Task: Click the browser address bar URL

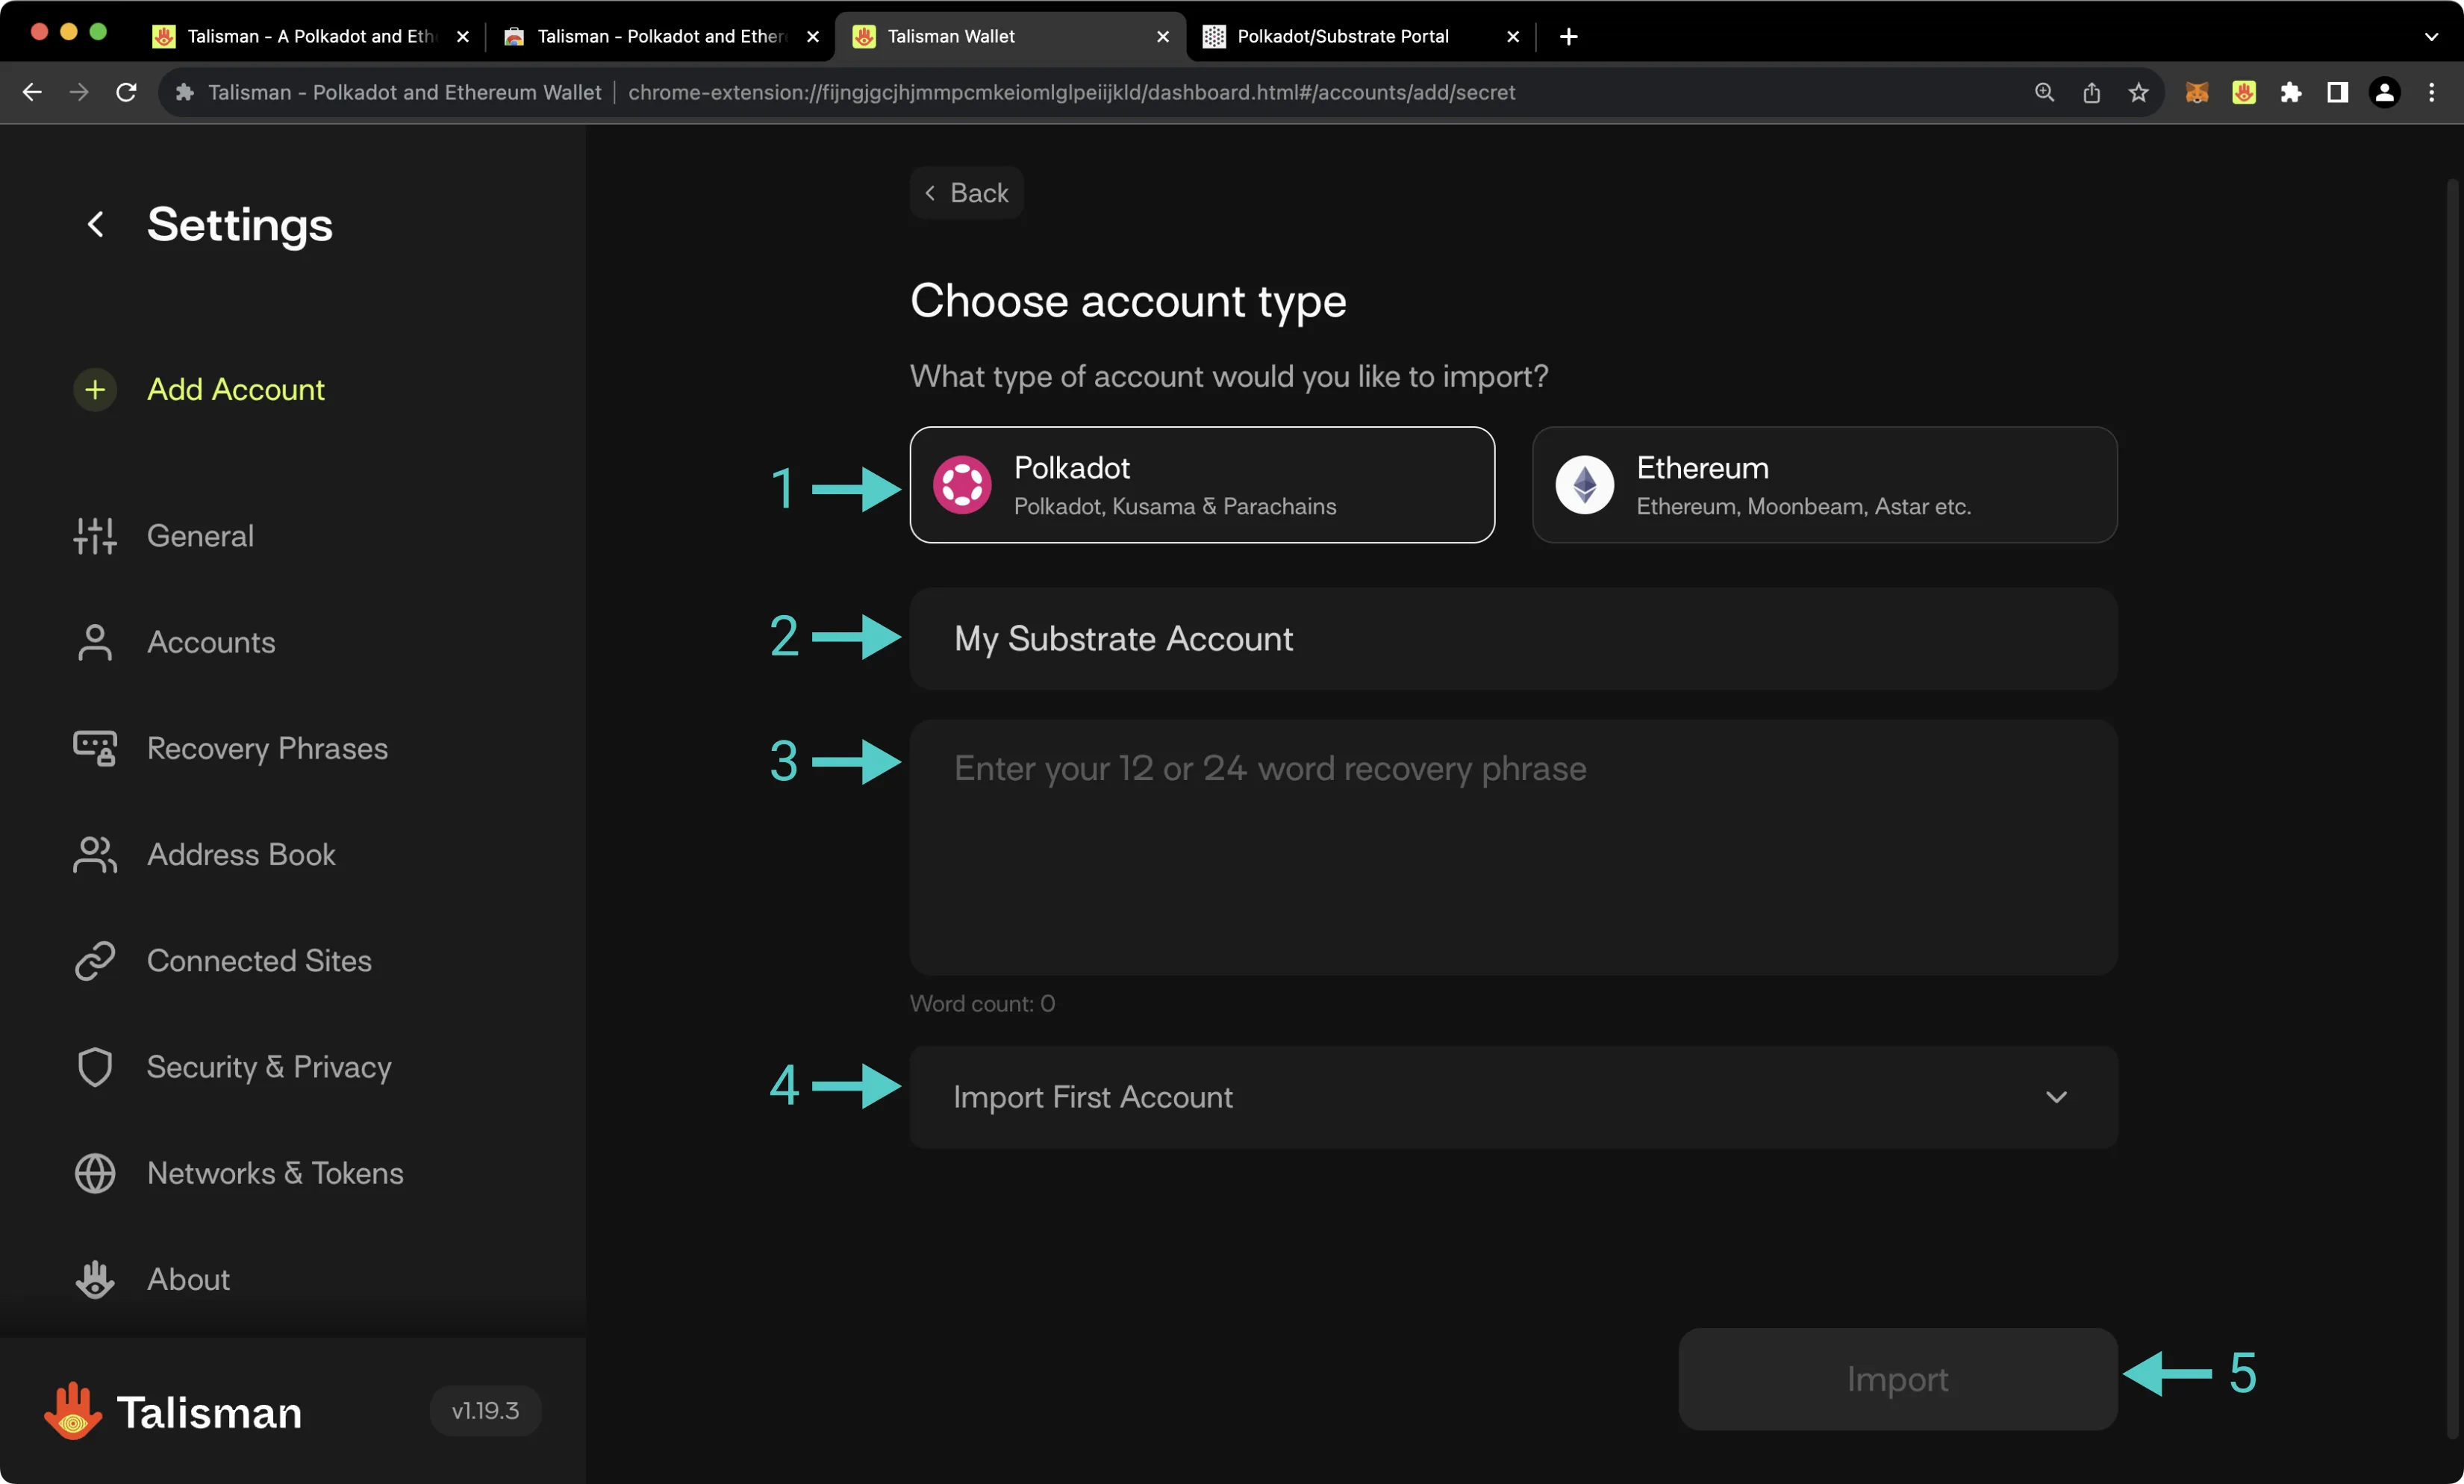Action: pos(1071,92)
